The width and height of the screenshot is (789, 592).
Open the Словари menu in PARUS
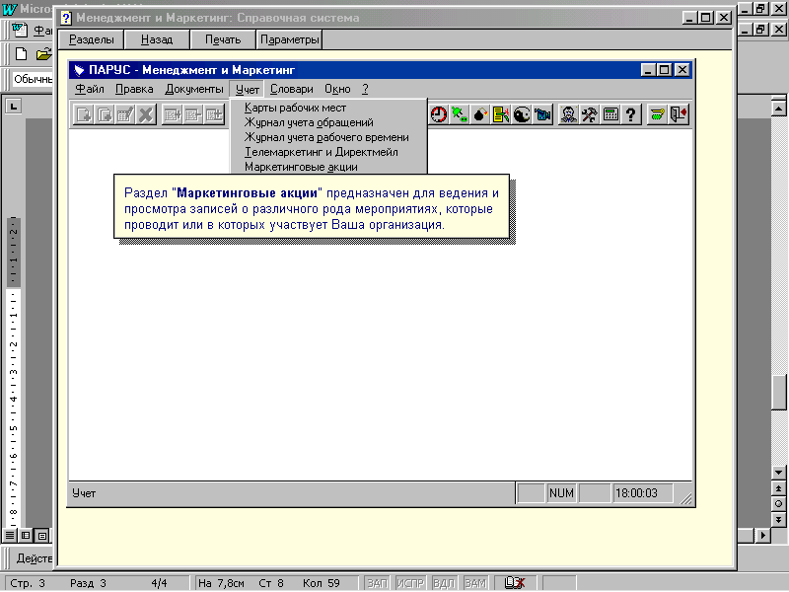tap(292, 89)
